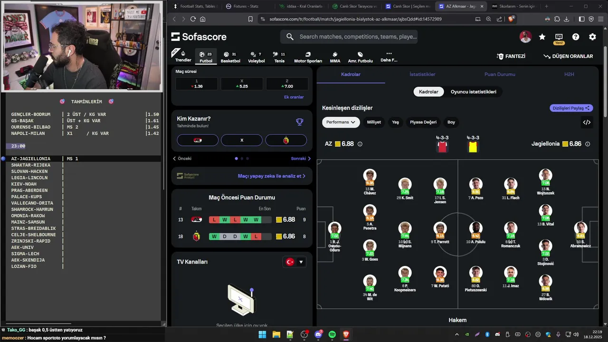Open Windows Start menu

click(262, 334)
